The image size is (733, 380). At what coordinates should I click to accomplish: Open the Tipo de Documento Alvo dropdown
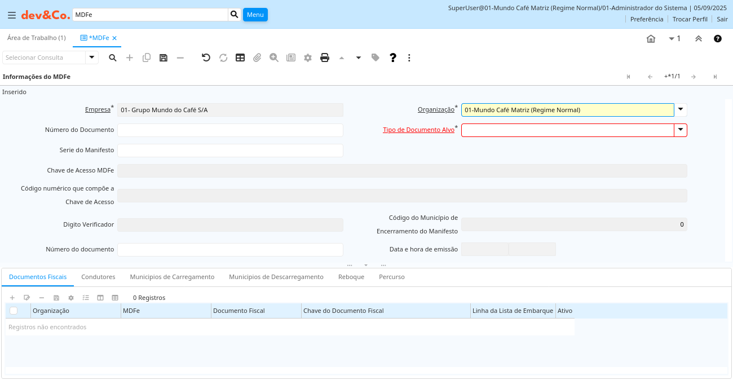click(x=681, y=130)
